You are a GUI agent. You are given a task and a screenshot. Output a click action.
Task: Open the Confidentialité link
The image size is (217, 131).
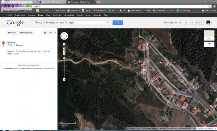click(x=49, y=68)
